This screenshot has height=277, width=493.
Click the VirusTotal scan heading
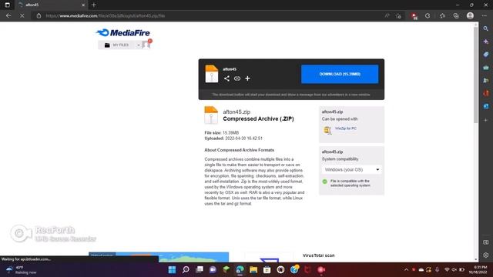(x=318, y=255)
